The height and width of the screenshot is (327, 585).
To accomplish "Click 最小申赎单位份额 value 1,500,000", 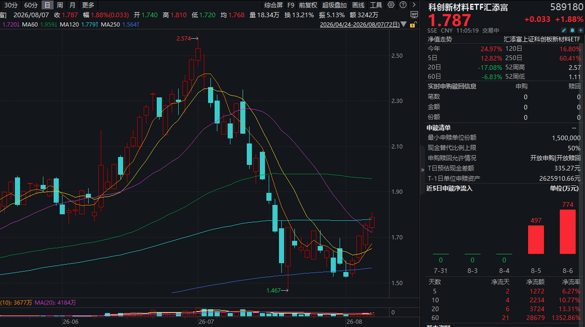I will 566,138.
